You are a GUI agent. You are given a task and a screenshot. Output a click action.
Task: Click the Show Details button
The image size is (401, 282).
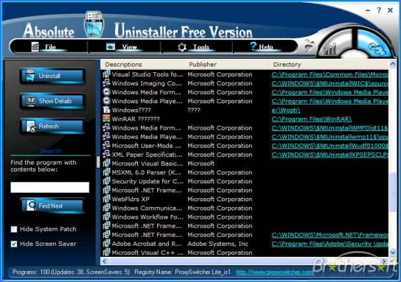pyautogui.click(x=52, y=101)
